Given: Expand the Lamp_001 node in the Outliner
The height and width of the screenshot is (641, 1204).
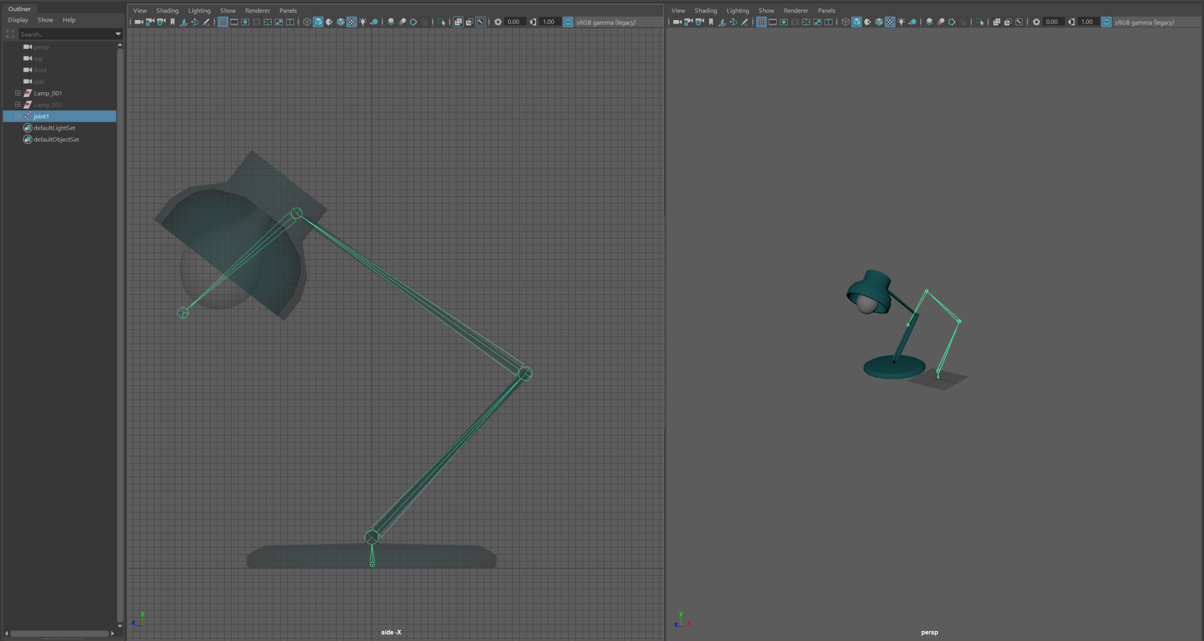Looking at the screenshot, I should [x=18, y=93].
